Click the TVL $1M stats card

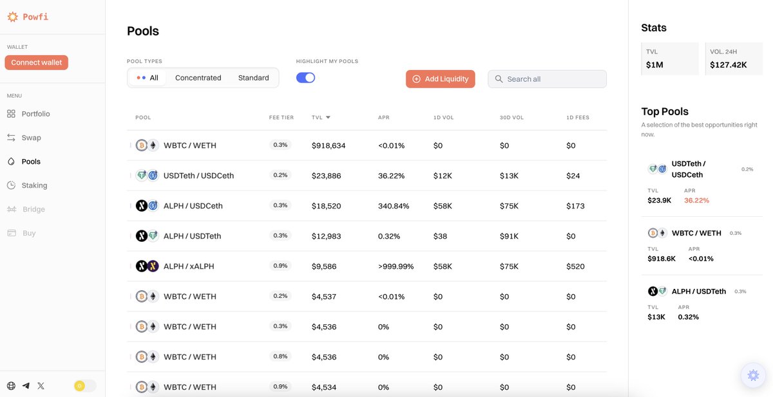pos(670,59)
